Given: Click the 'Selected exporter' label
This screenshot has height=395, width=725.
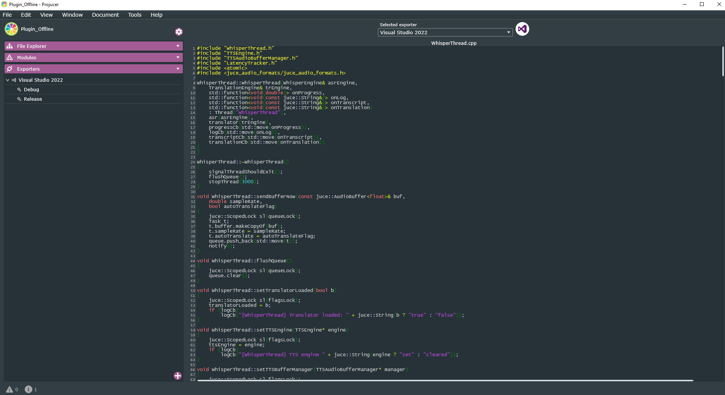Looking at the screenshot, I should (x=398, y=25).
